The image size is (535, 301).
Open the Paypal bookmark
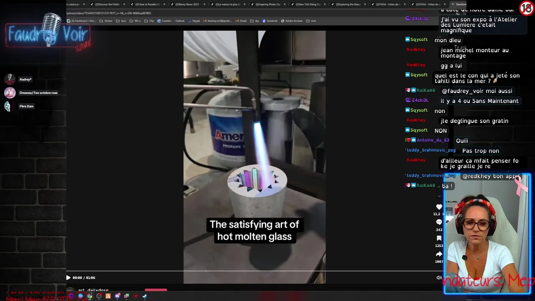pos(194,21)
